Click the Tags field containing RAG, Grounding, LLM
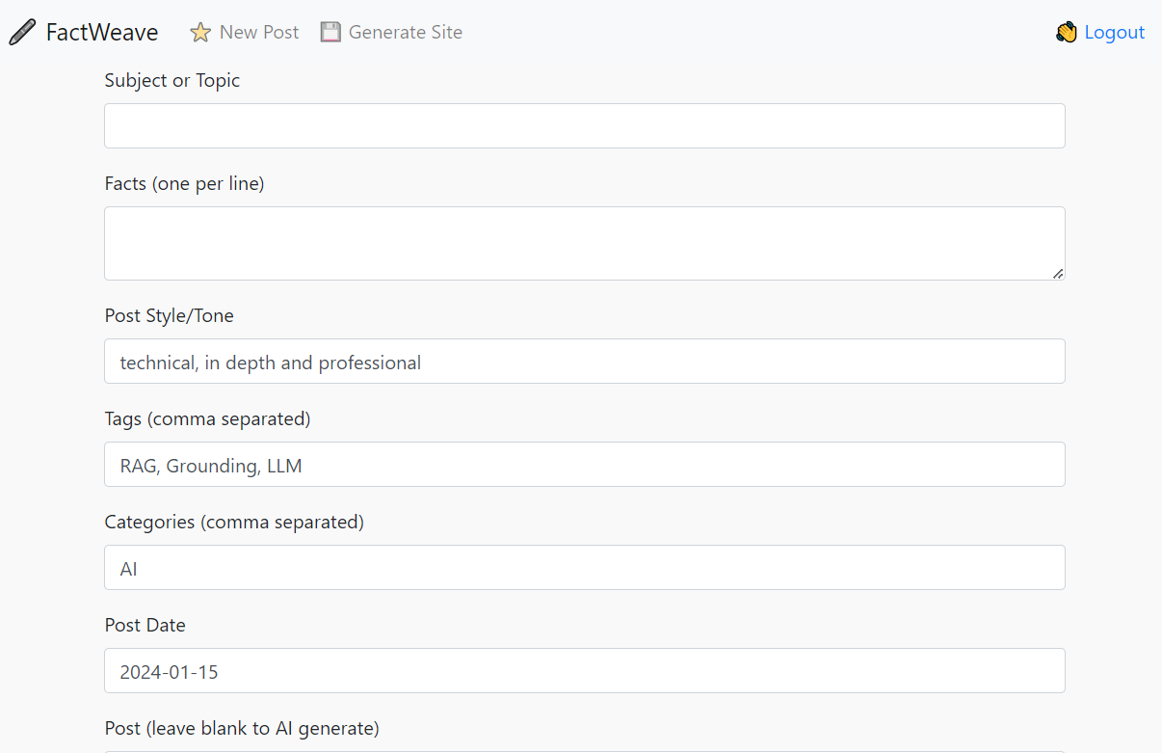1162x753 pixels. 585,465
